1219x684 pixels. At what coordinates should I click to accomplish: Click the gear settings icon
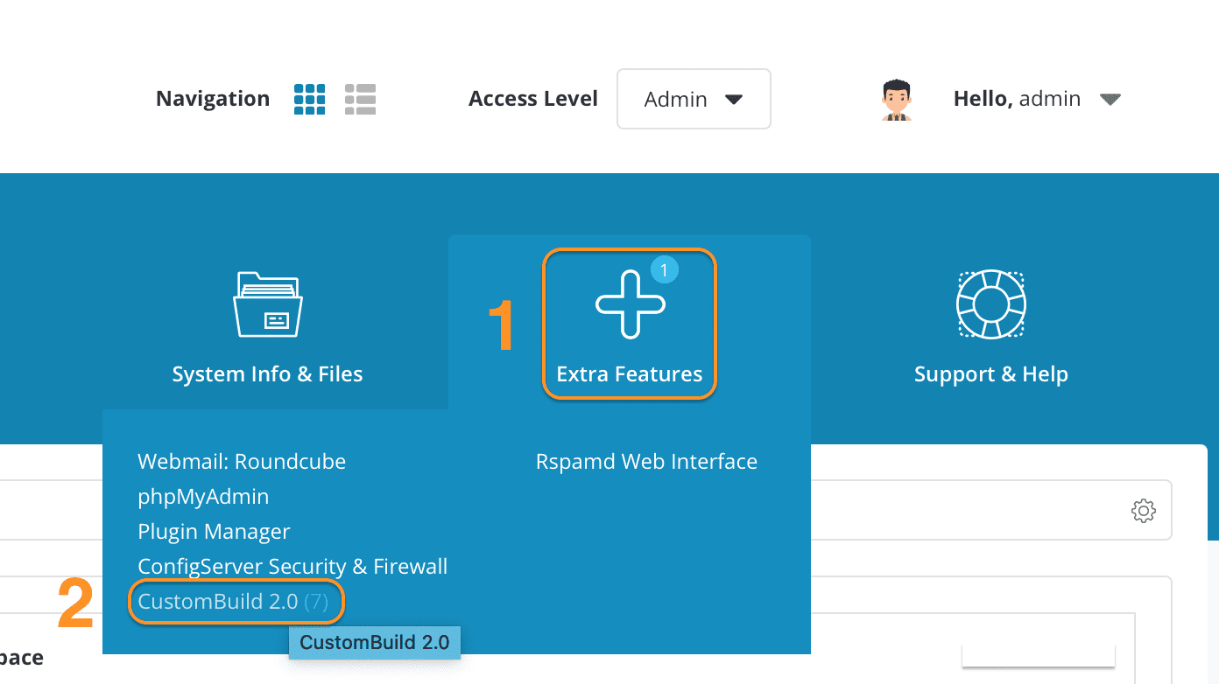(1143, 511)
